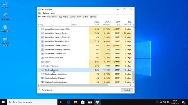The height and width of the screenshot is (105, 188).
Task: Sort by Network column header
Action: tap(127, 23)
